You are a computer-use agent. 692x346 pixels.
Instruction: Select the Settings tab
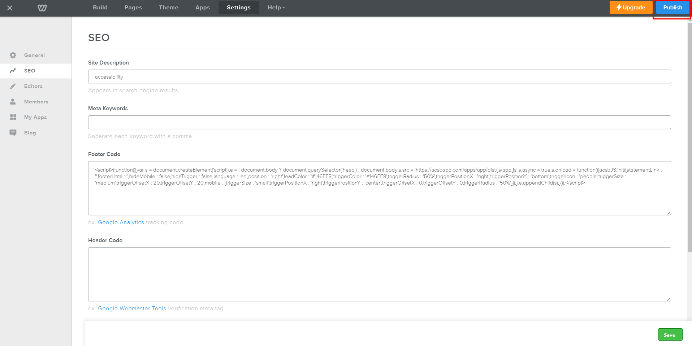point(238,7)
